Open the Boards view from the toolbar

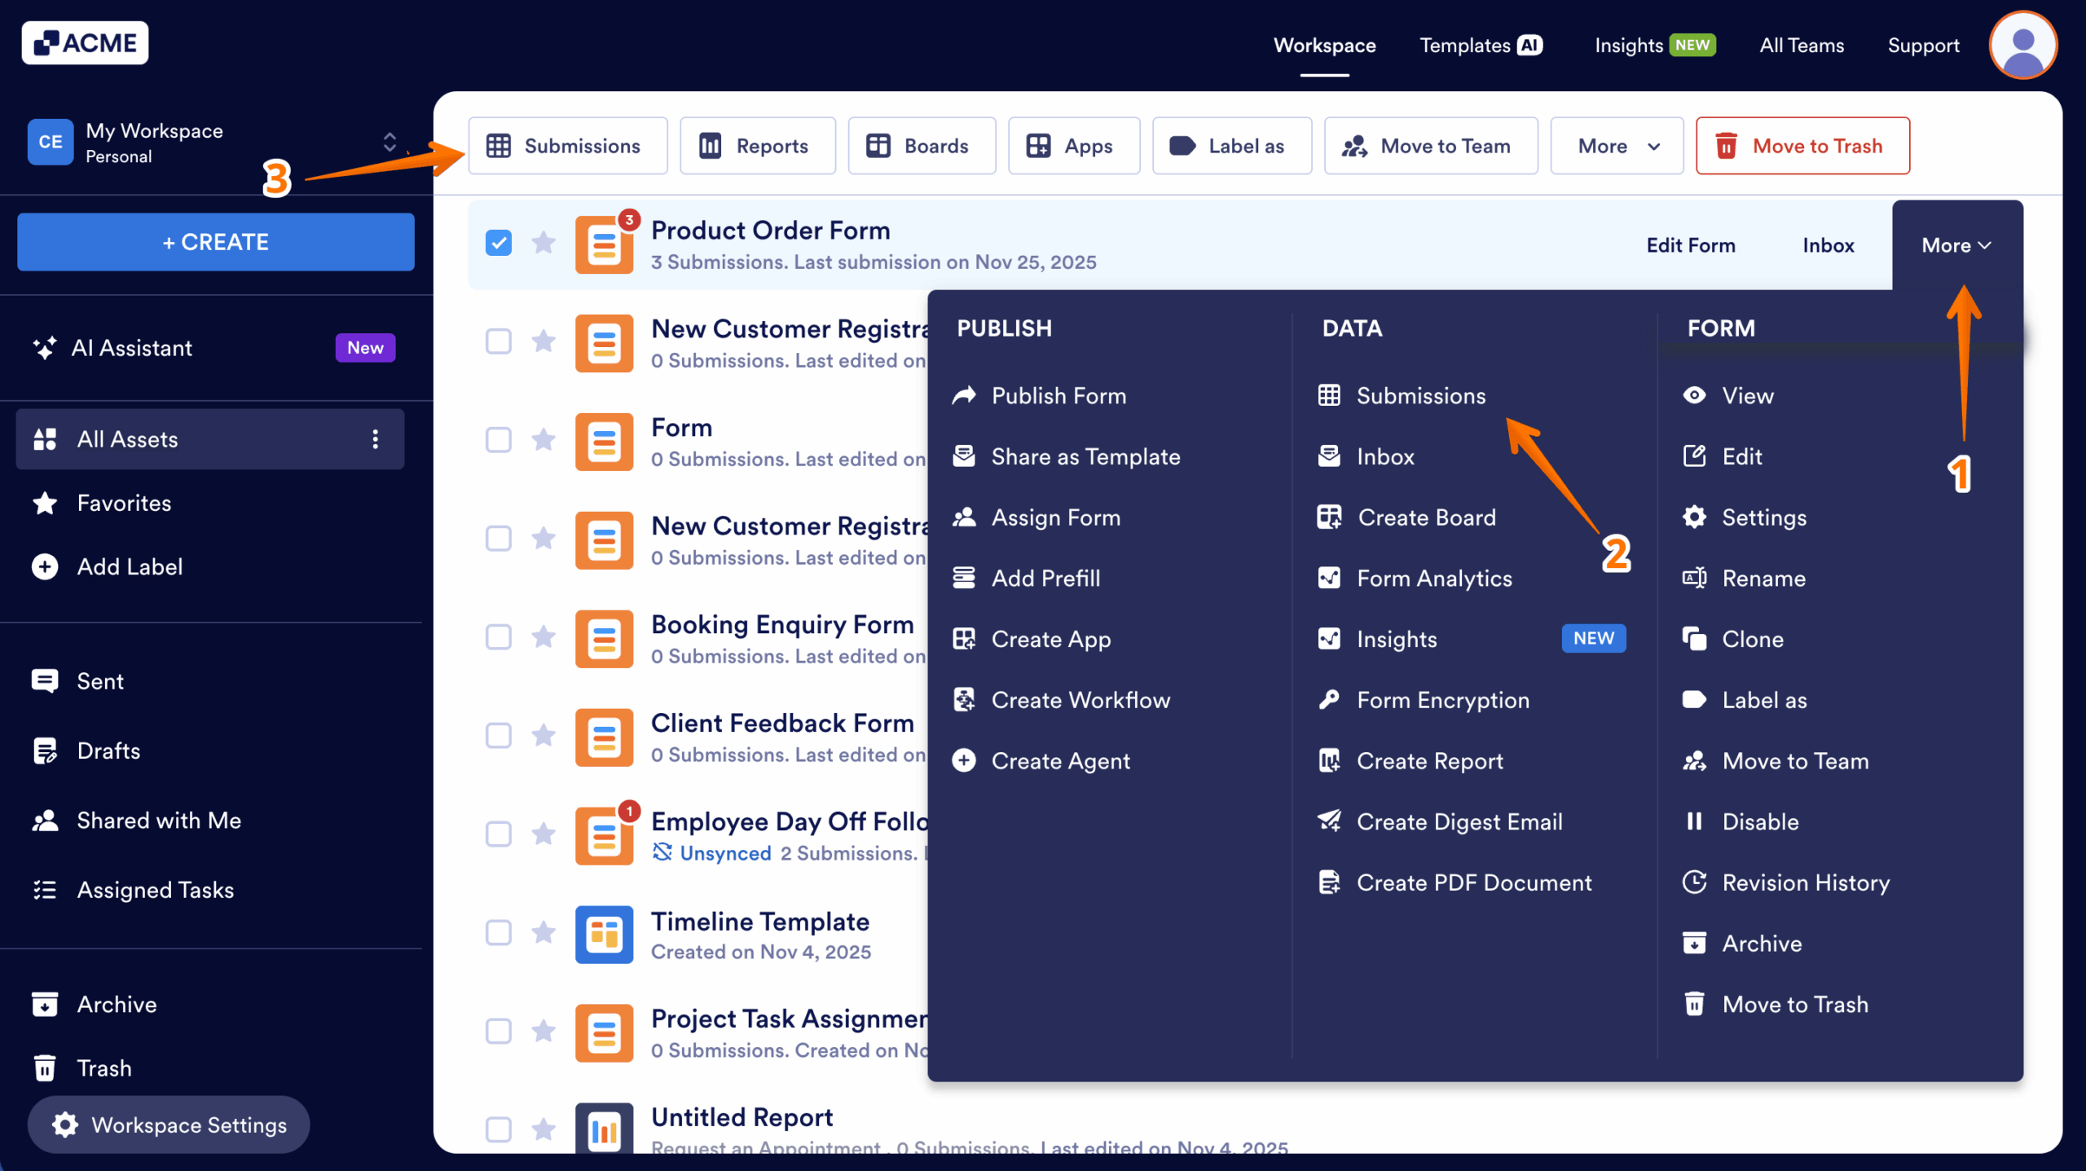pyautogui.click(x=921, y=146)
